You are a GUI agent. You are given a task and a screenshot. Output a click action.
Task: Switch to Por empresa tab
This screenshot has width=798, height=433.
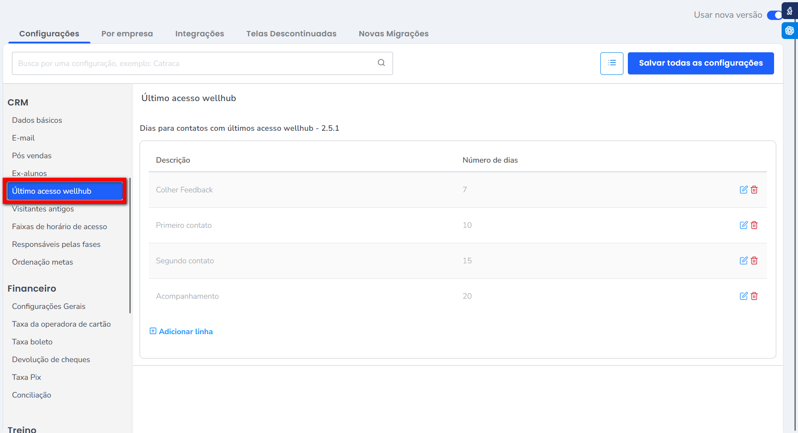(x=127, y=34)
